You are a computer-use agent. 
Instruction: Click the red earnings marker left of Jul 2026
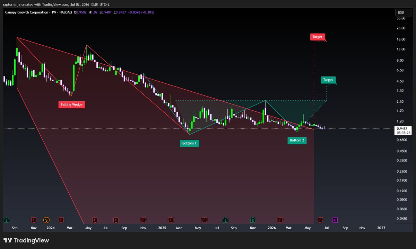(x=320, y=220)
